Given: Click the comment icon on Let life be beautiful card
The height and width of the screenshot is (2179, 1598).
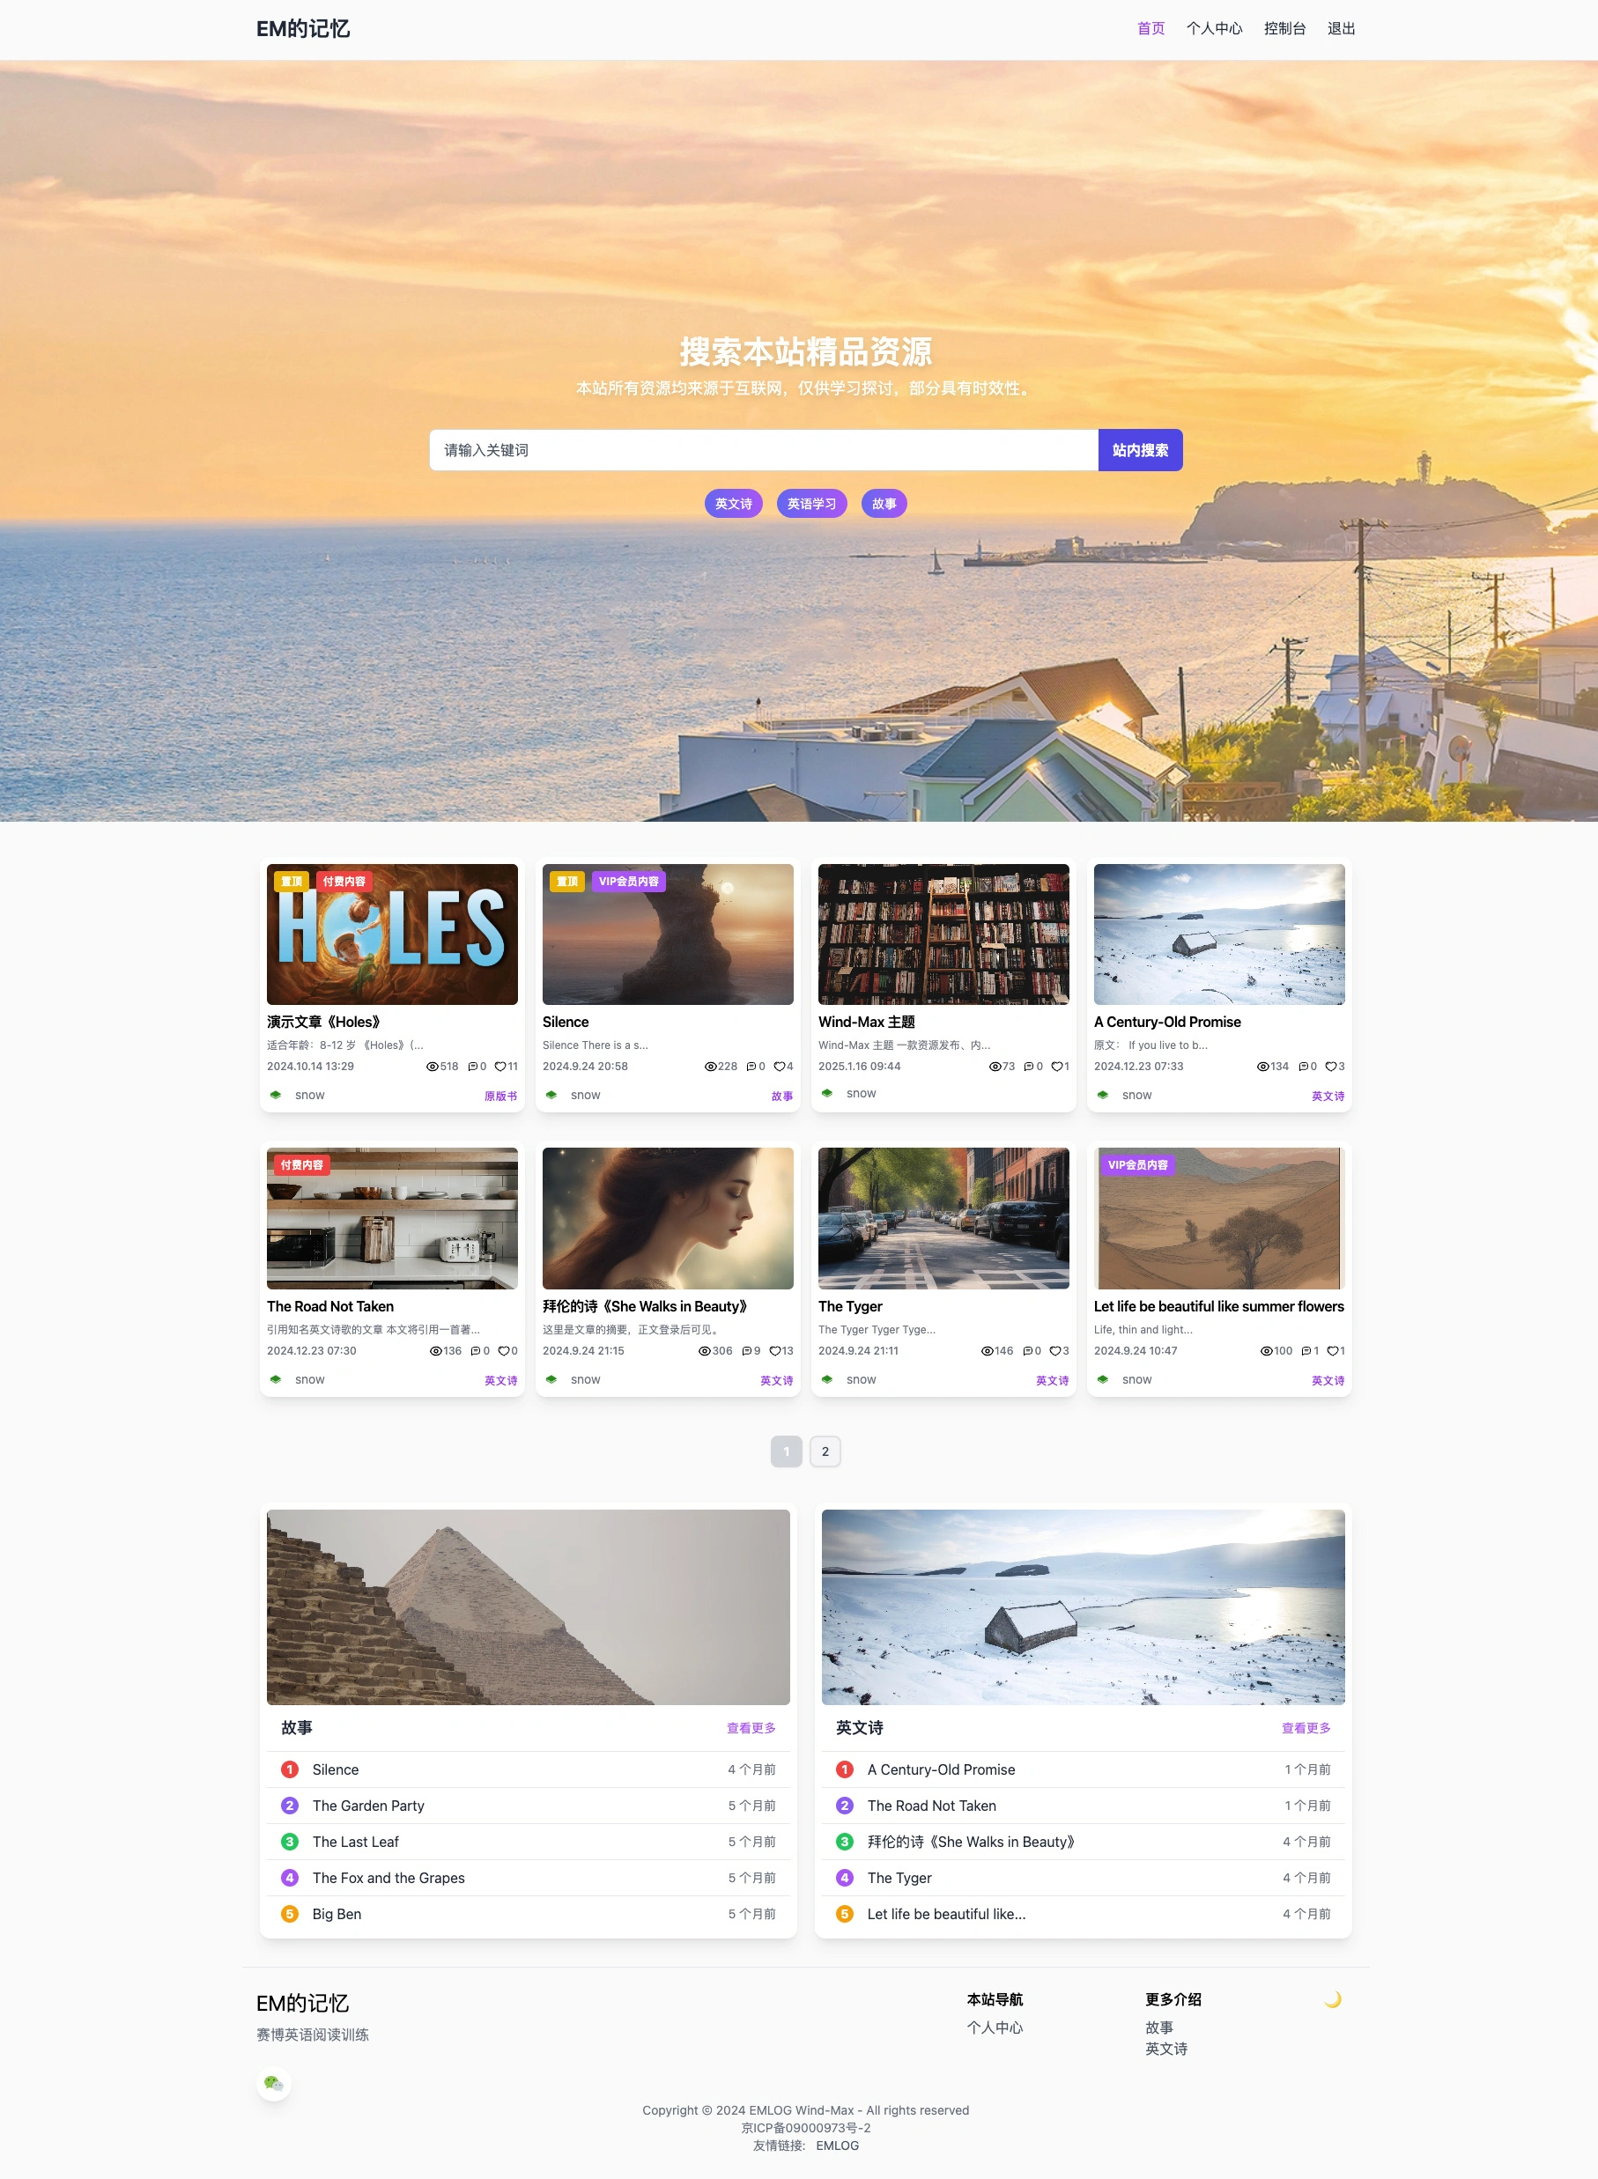Looking at the screenshot, I should click(1306, 1351).
